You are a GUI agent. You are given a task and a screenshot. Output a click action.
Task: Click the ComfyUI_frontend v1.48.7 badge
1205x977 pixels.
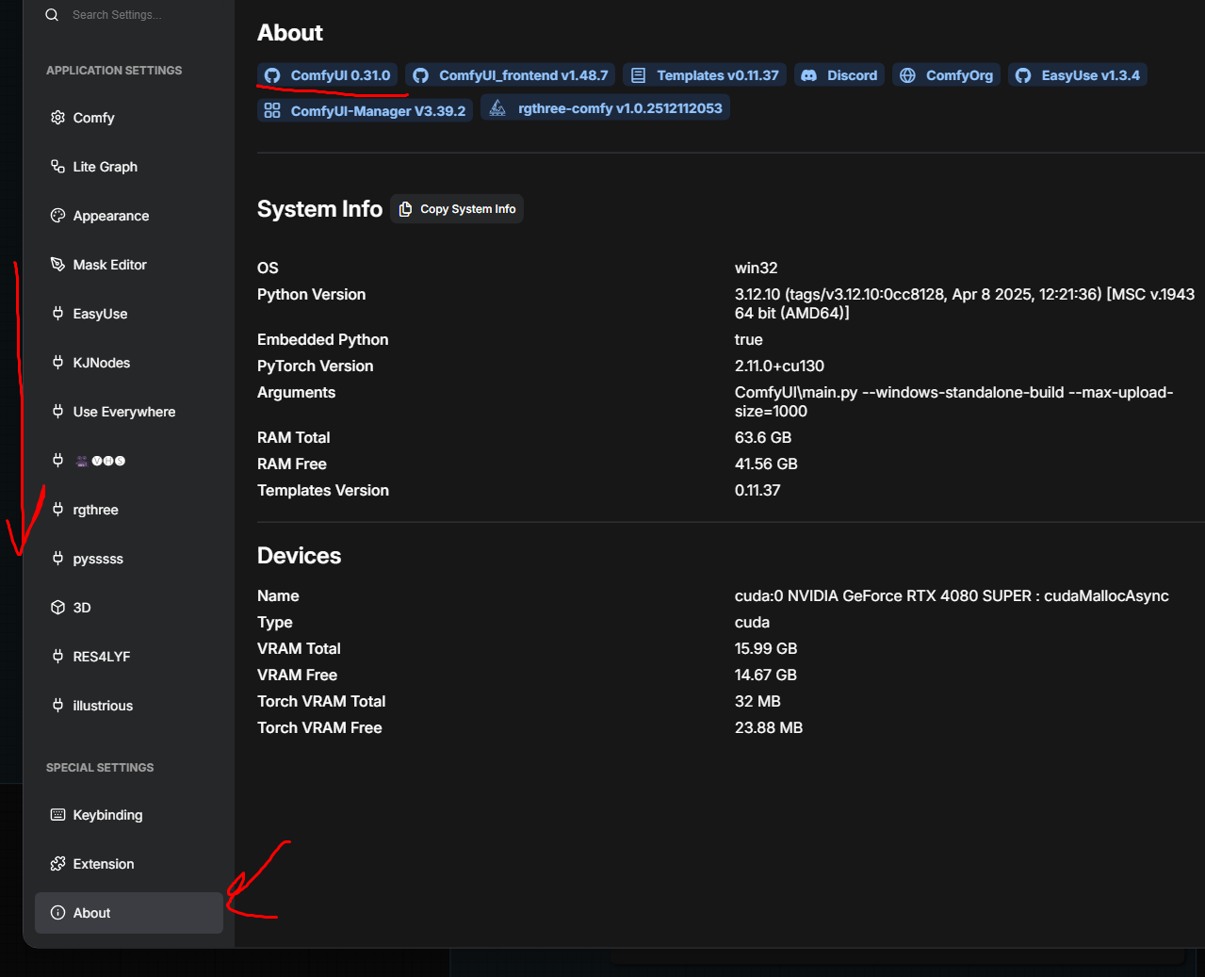click(x=510, y=75)
